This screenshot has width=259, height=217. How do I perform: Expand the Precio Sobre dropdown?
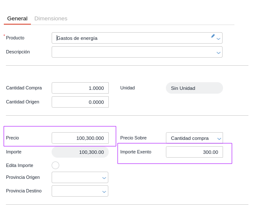click(219, 139)
